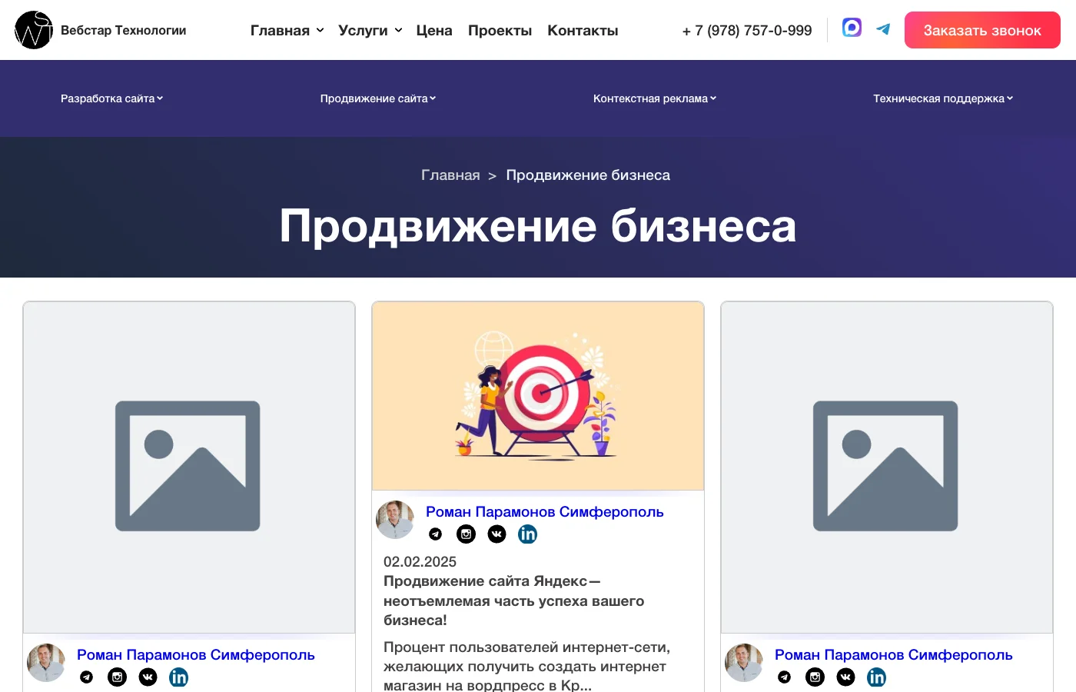Open the target illustration article thumbnail

click(x=538, y=396)
